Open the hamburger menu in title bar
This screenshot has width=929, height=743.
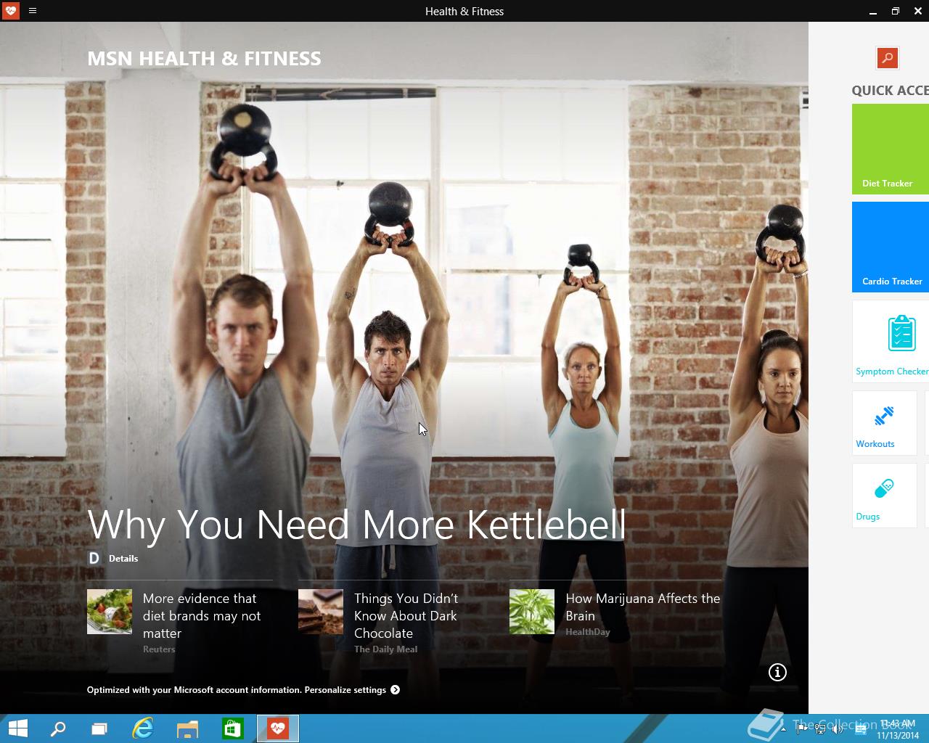tap(33, 11)
